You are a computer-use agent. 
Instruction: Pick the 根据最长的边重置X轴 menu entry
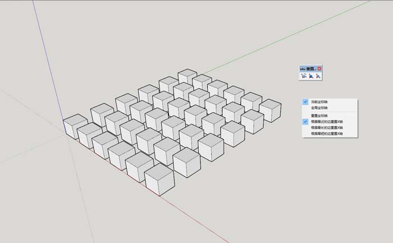pos(326,128)
